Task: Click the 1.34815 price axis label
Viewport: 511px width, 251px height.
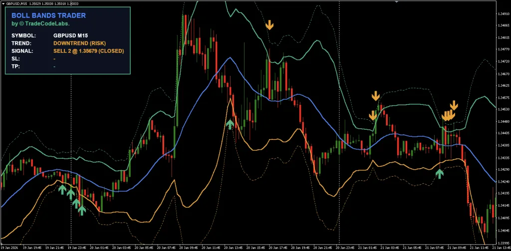Action: pyautogui.click(x=504, y=37)
